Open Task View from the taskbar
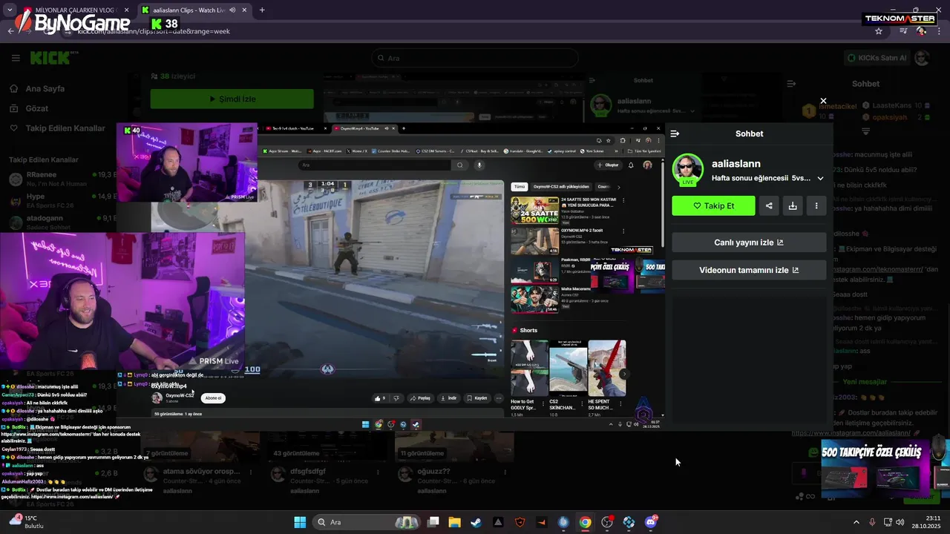 [x=433, y=522]
